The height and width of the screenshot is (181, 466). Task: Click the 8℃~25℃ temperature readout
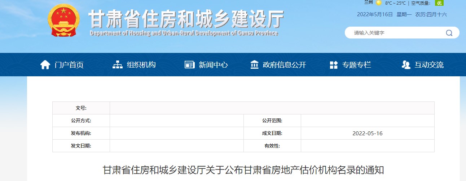395,3
